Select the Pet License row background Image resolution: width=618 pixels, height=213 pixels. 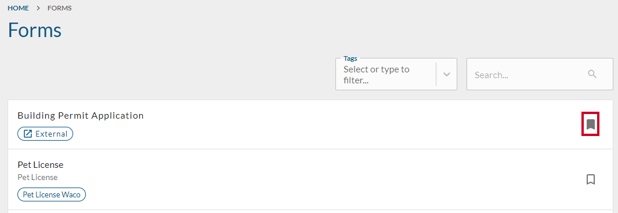310,179
